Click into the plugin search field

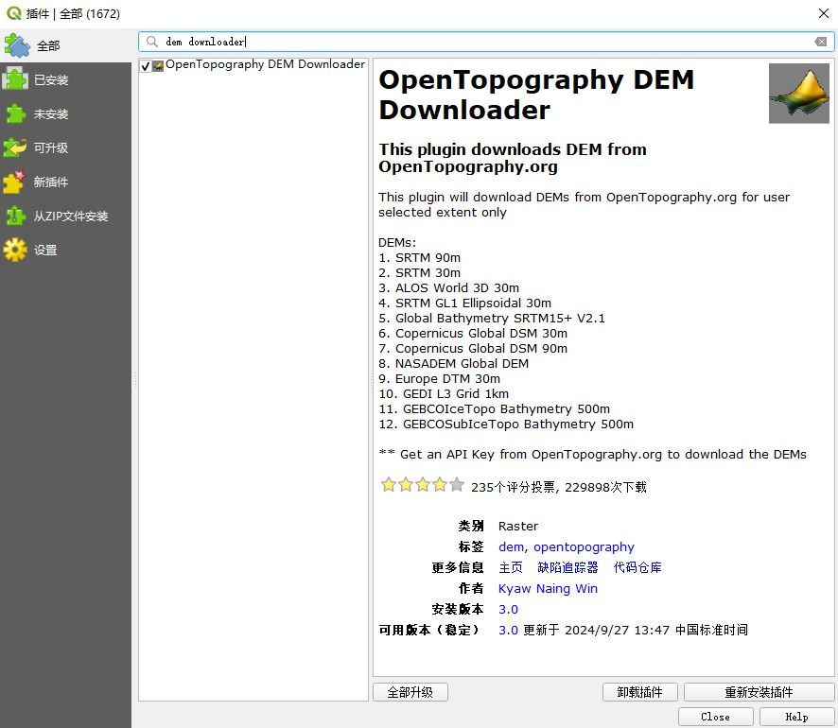tap(486, 42)
